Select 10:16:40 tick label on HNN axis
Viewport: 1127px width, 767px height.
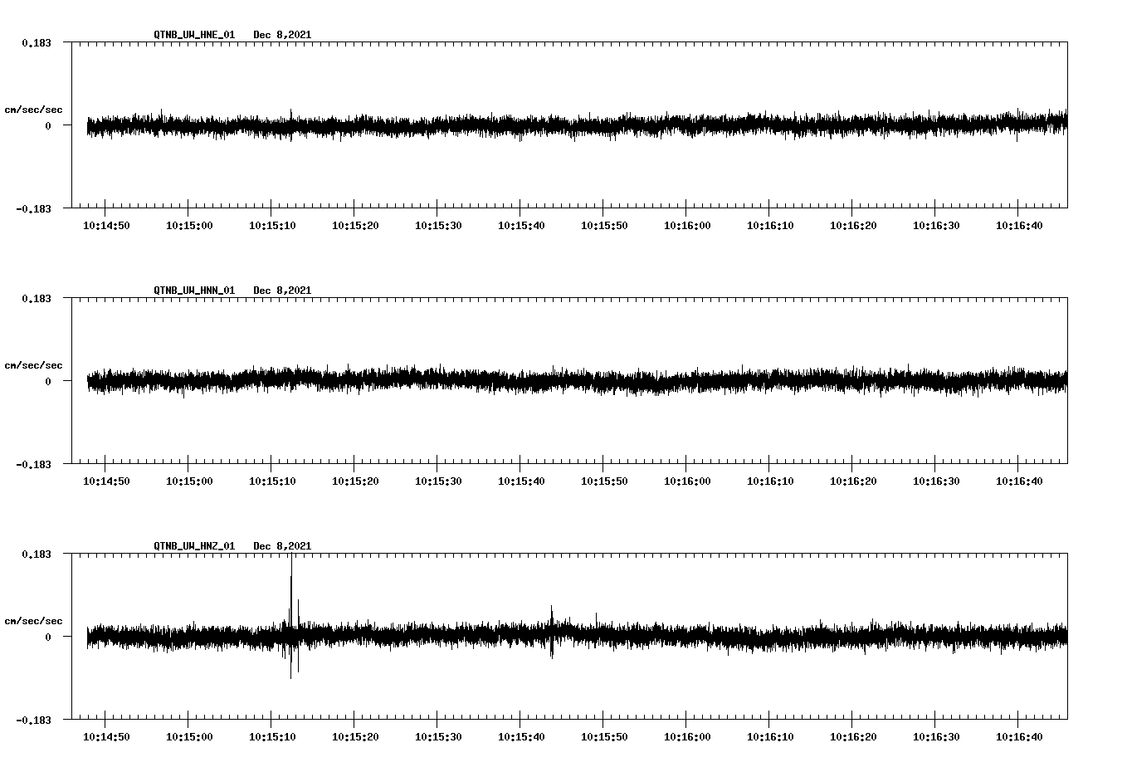[1019, 481]
